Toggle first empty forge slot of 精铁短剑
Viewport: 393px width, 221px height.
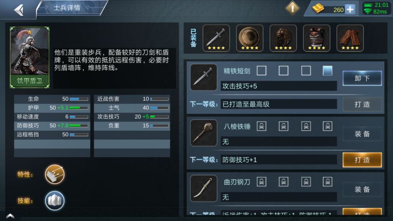tap(261, 71)
